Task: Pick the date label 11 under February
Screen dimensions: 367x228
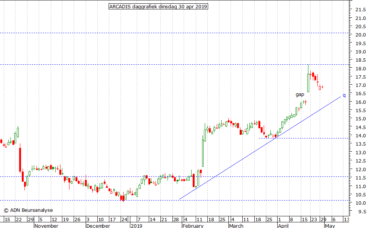Action: (x=199, y=220)
